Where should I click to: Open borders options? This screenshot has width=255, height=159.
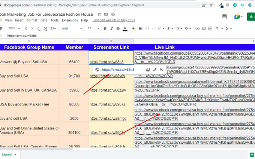coord(141,28)
